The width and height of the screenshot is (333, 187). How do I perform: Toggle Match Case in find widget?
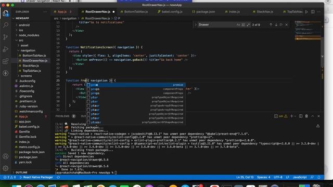click(238, 25)
